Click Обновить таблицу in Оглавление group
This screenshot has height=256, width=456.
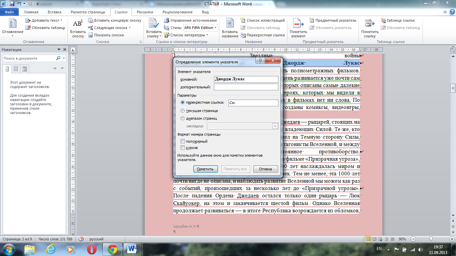pos(45,28)
